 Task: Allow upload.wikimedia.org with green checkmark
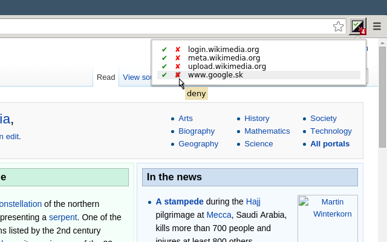[x=164, y=66]
